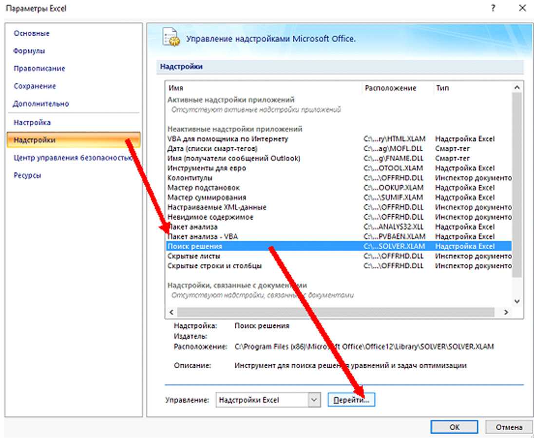534x438 pixels.
Task: Select Настраиваемые XML-данные row
Action: point(339,207)
